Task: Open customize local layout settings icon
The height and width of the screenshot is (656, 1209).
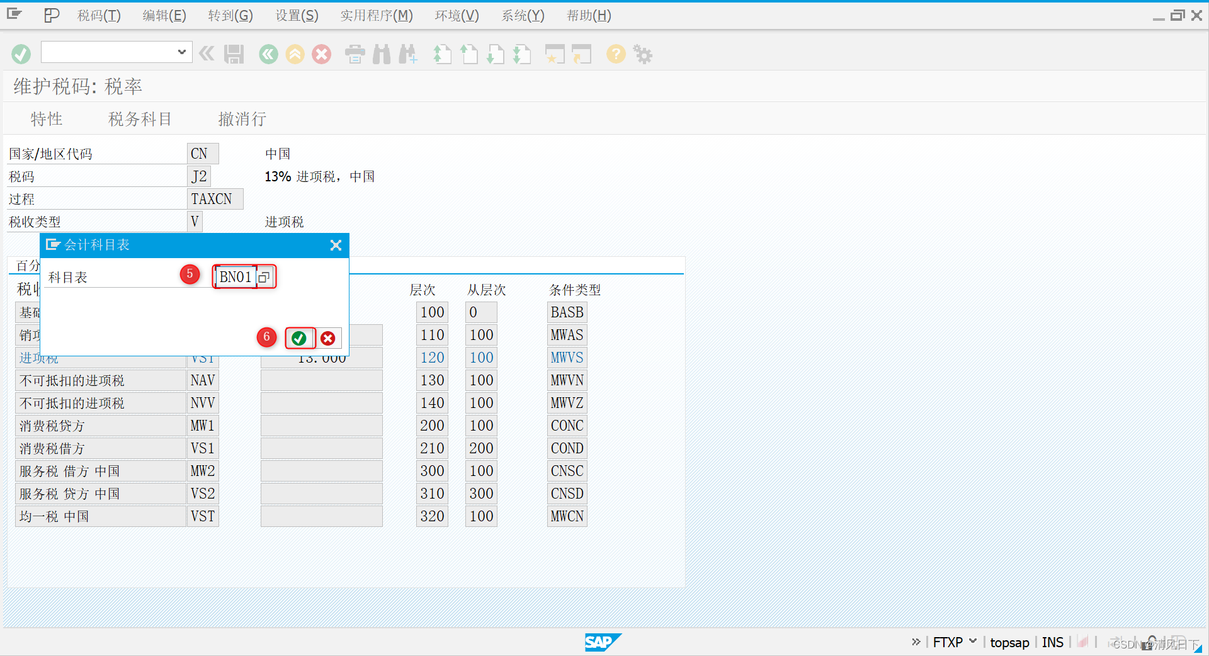Action: pos(642,54)
